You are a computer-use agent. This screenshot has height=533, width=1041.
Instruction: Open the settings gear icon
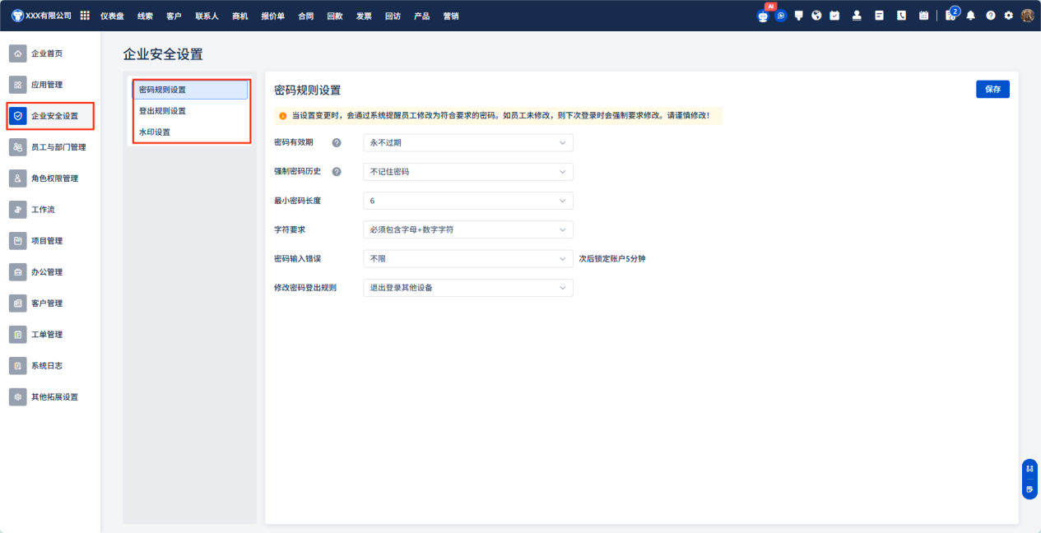tap(1009, 16)
